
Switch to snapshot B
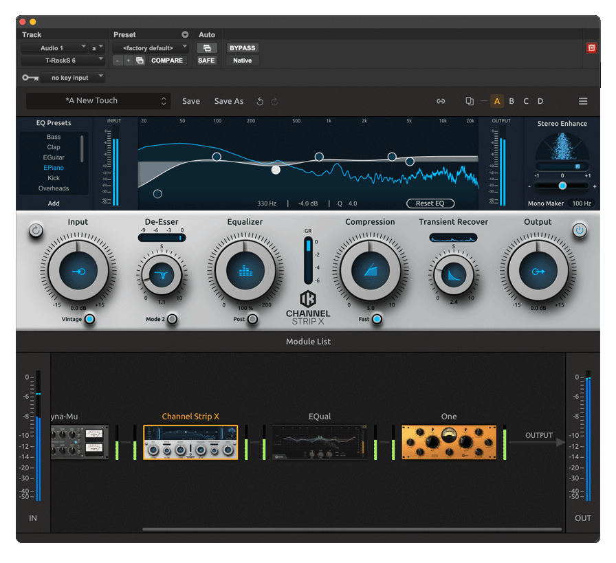[511, 100]
